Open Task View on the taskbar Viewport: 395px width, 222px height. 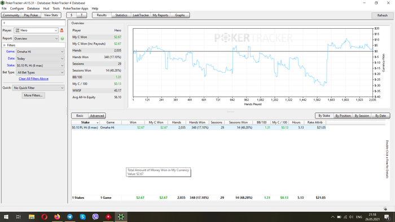pyautogui.click(x=19, y=217)
